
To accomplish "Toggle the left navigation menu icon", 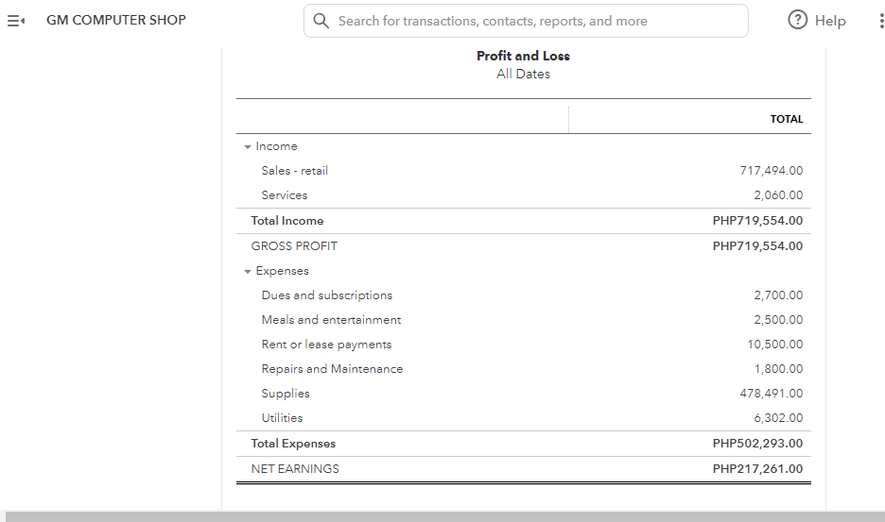I will (x=16, y=21).
